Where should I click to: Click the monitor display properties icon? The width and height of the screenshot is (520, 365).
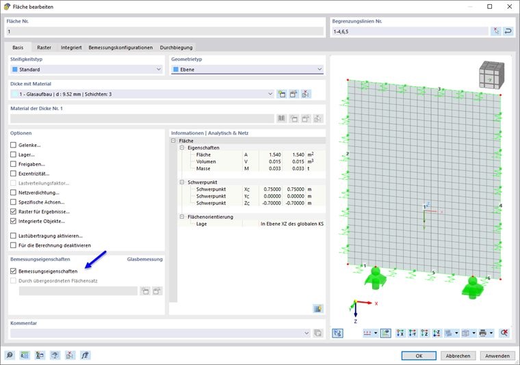(55, 355)
